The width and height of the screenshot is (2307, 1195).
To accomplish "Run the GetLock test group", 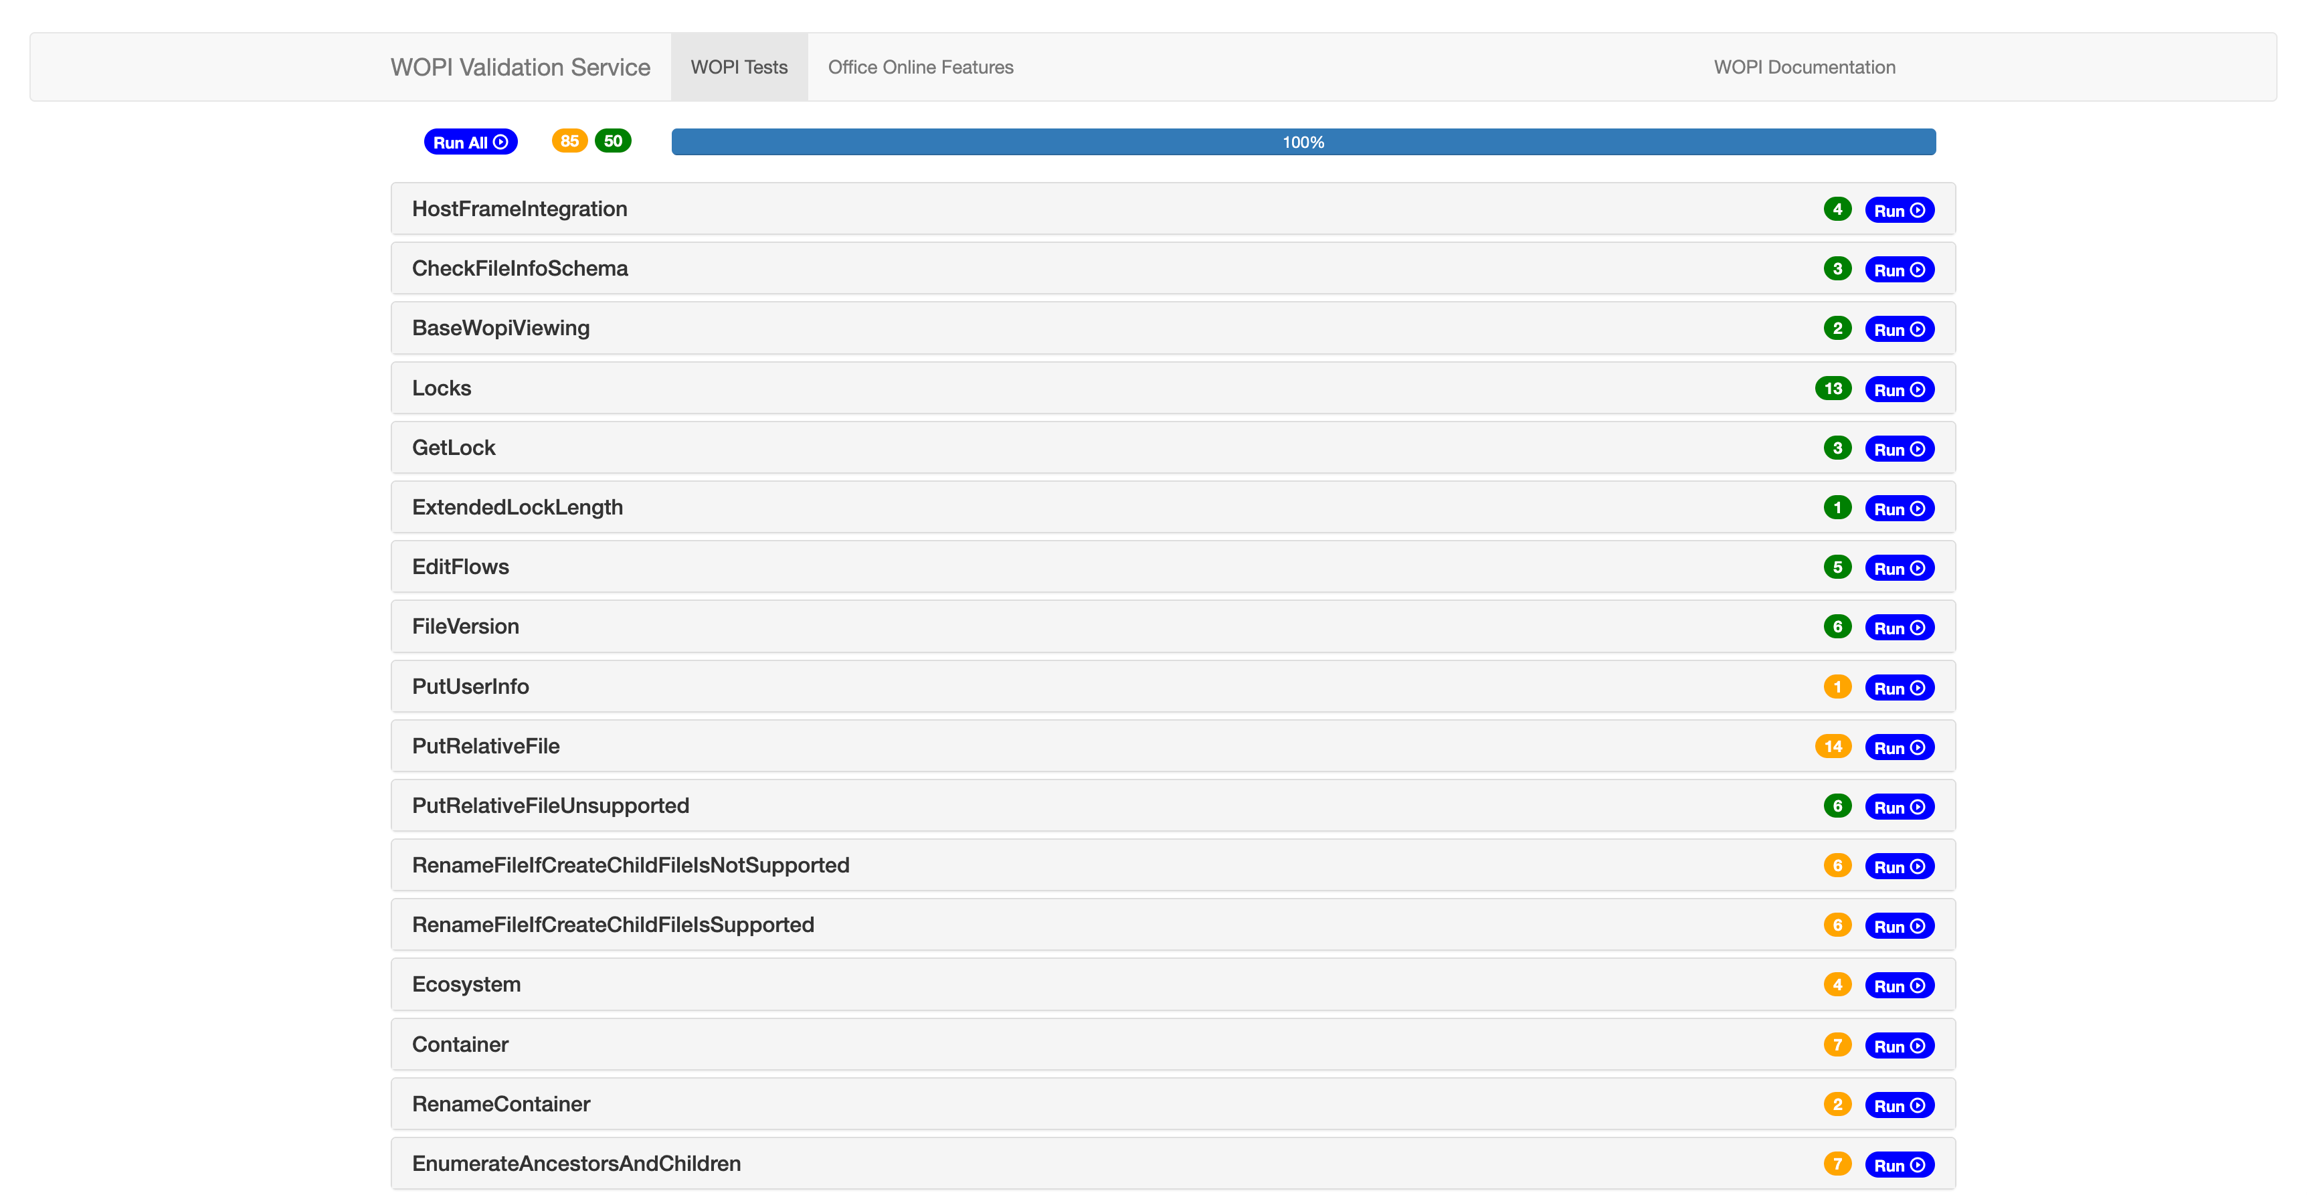I will pyautogui.click(x=1899, y=449).
